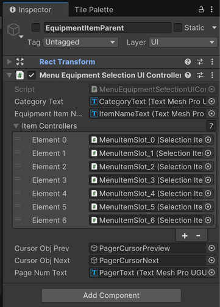
Task: Edit the Item Controllers size value 7
Action: coord(211,126)
